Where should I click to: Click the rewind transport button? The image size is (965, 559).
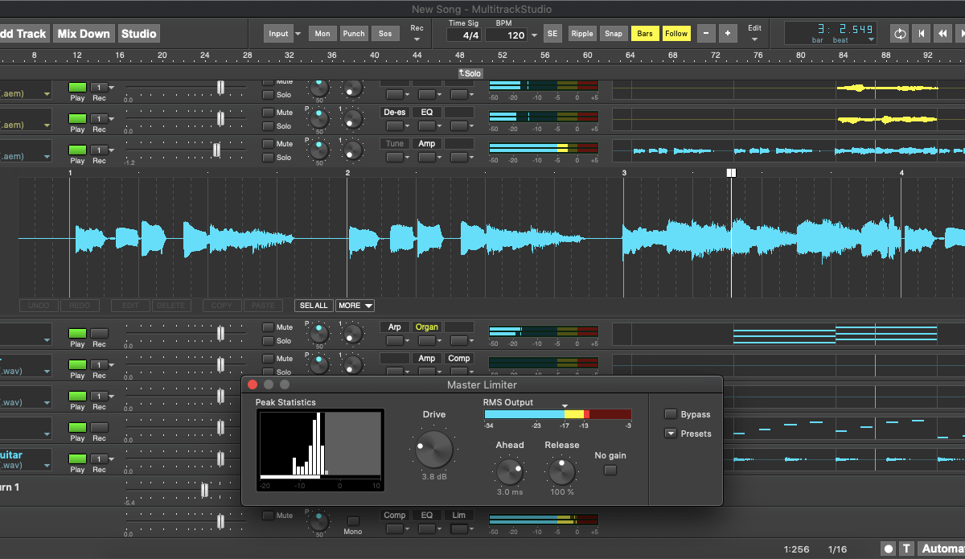click(943, 34)
